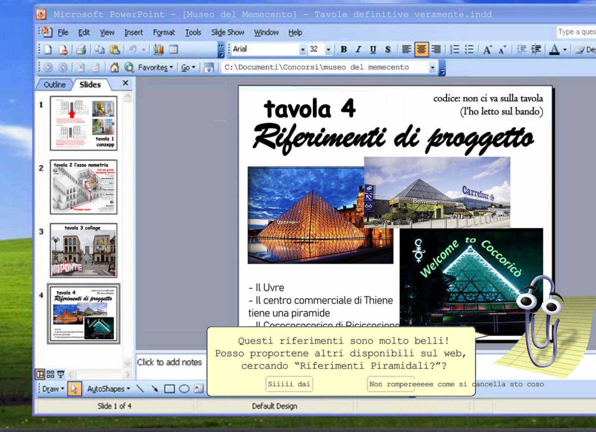Image resolution: width=596 pixels, height=432 pixels.
Task: Click the Search the Web globe icon
Action: tap(129, 67)
